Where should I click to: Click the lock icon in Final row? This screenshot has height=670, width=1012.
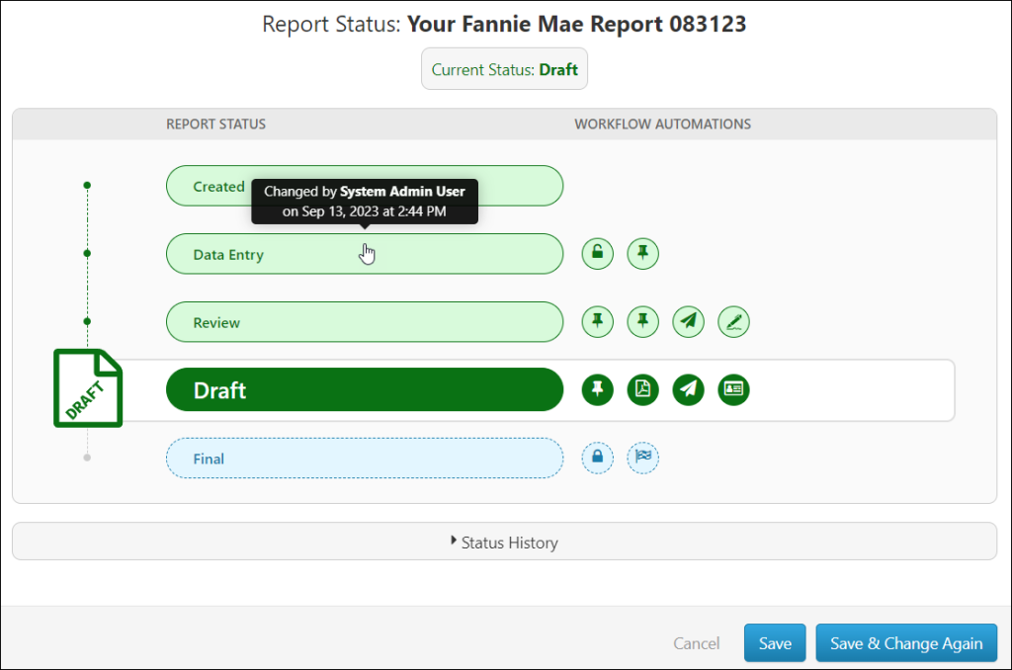point(598,458)
